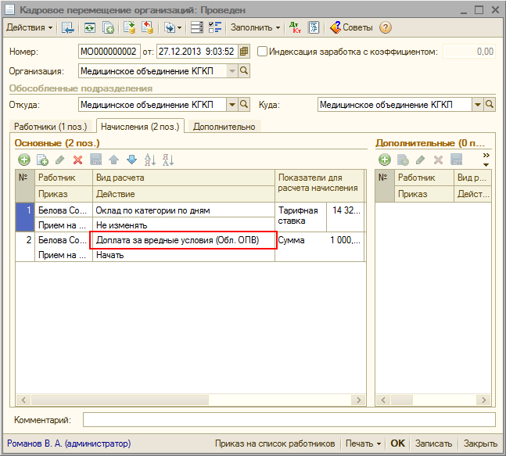Move row down in Основные list
This screenshot has width=506, height=456.
pyautogui.click(x=131, y=160)
